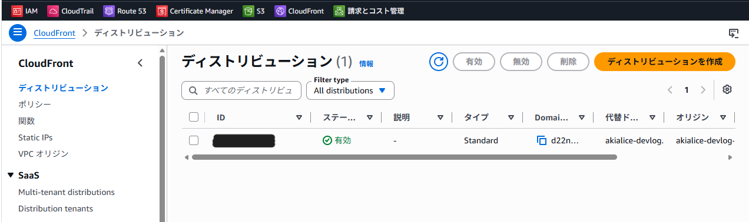Open Distribution tenants in sidebar

click(x=55, y=208)
